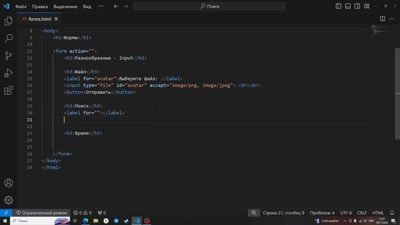
Task: Open the Выделение menu
Action: tap(65, 6)
